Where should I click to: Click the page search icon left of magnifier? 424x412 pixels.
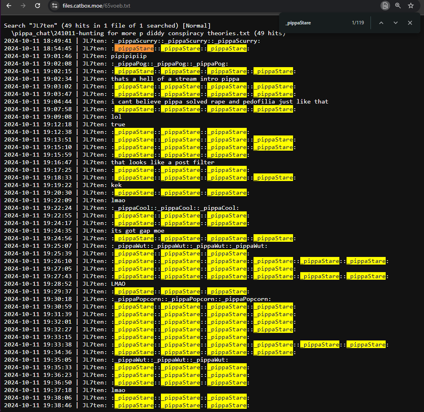pos(385,6)
